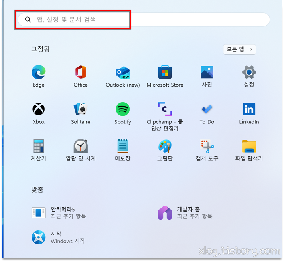Launch the To Do checkmark app
The height and width of the screenshot is (262, 284).
click(x=207, y=109)
